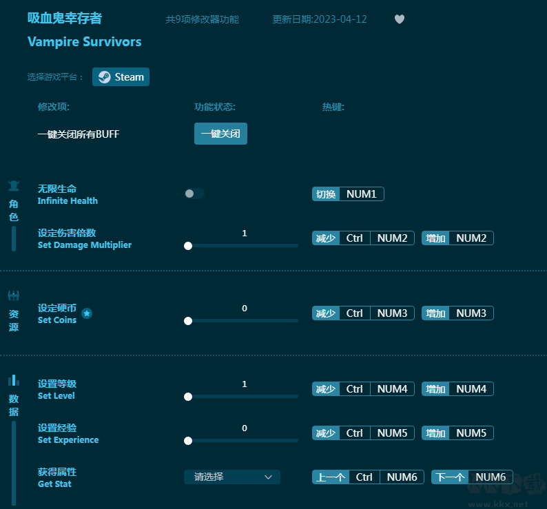Click the Ctrl key in Get Stat previous hotkey
This screenshot has height=509, width=547.
pos(364,477)
